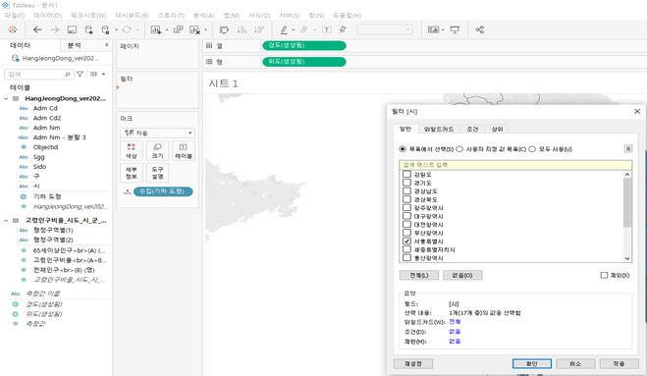Click the highlight pen icon

284,29
